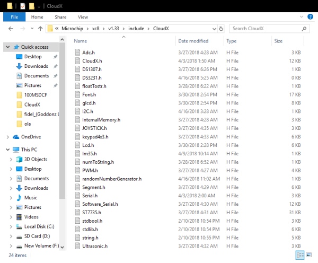This screenshot has width=318, height=263.
Task: Open Customize Quick Access Toolbar dropdown
Action: (39, 7)
